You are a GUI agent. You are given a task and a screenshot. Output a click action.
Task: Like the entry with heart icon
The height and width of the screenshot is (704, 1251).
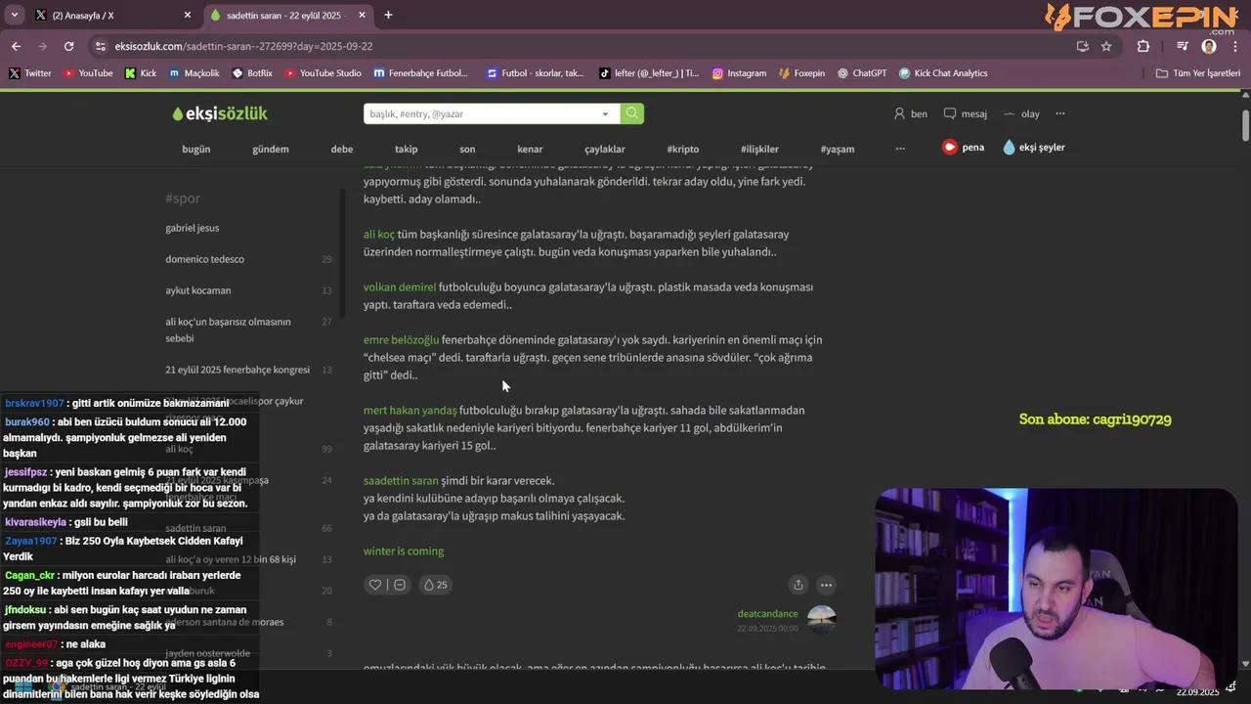pos(374,585)
